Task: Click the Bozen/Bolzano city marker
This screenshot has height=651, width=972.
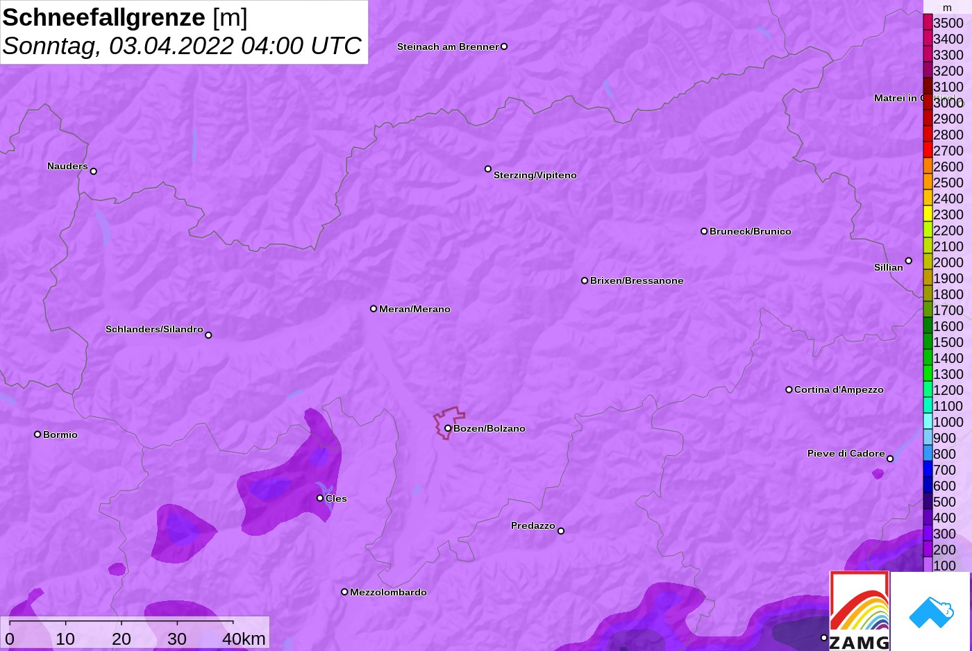Action: (448, 428)
